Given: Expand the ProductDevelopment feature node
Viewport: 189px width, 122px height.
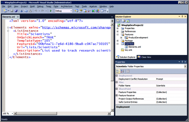Looking at the screenshot, I should click(x=121, y=38).
